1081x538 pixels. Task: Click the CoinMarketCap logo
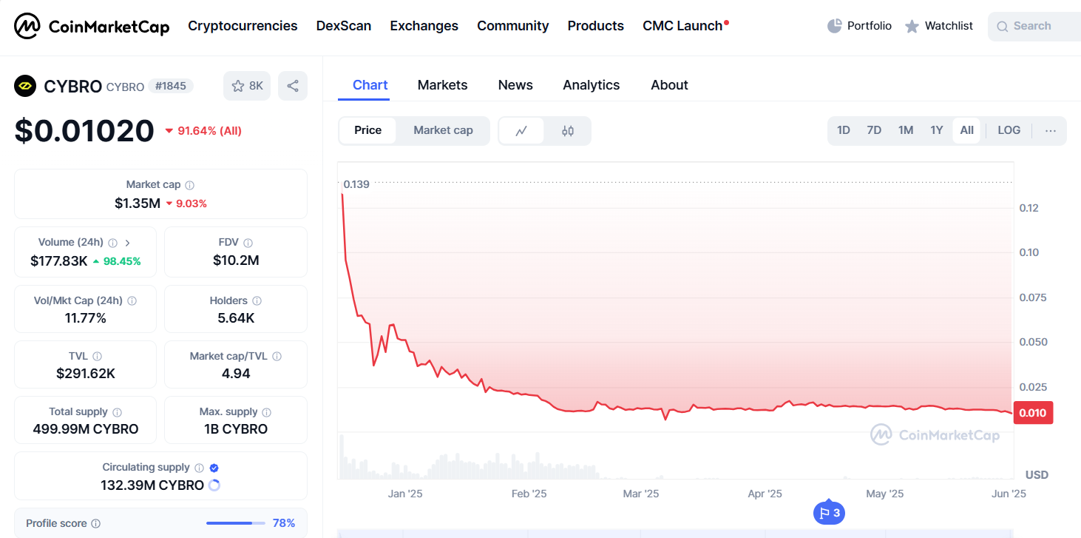(92, 27)
